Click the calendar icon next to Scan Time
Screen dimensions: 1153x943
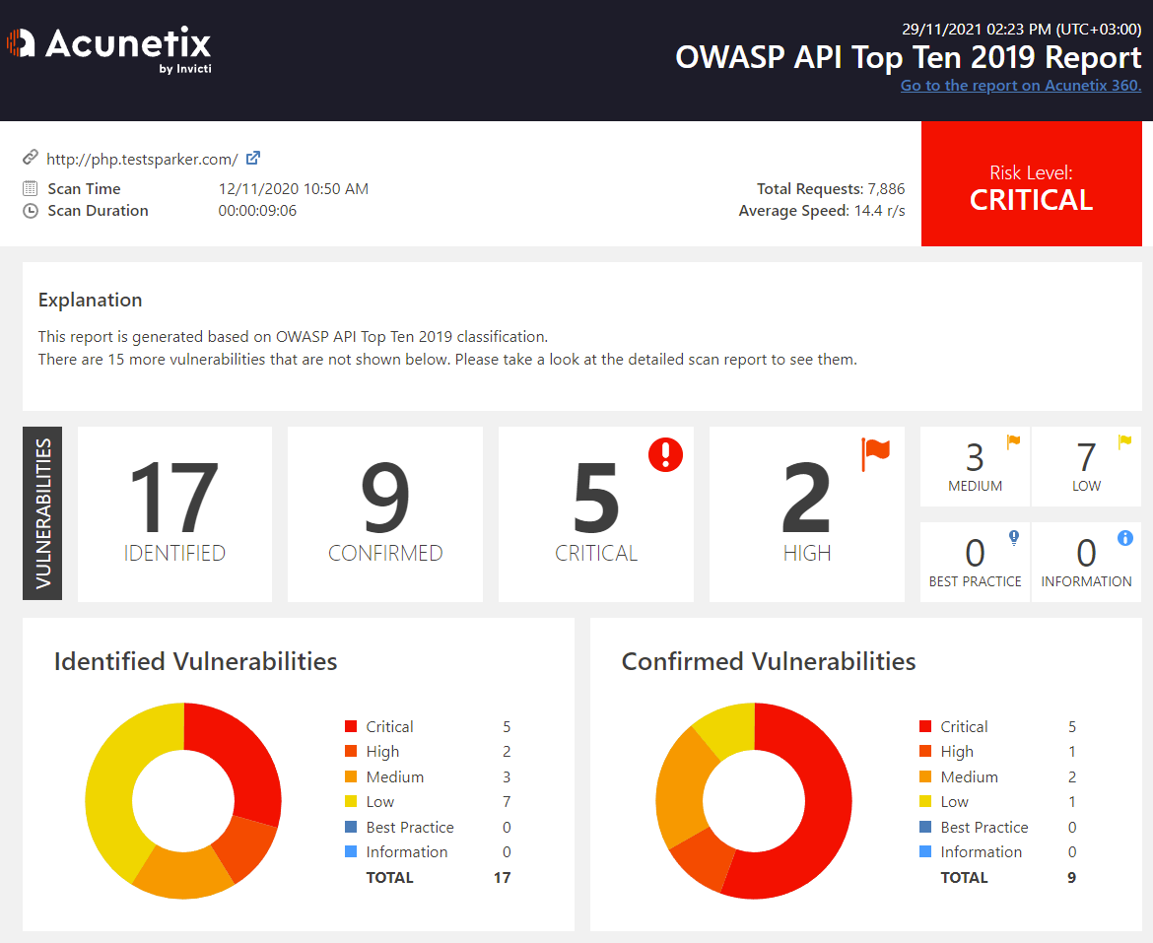click(x=31, y=188)
